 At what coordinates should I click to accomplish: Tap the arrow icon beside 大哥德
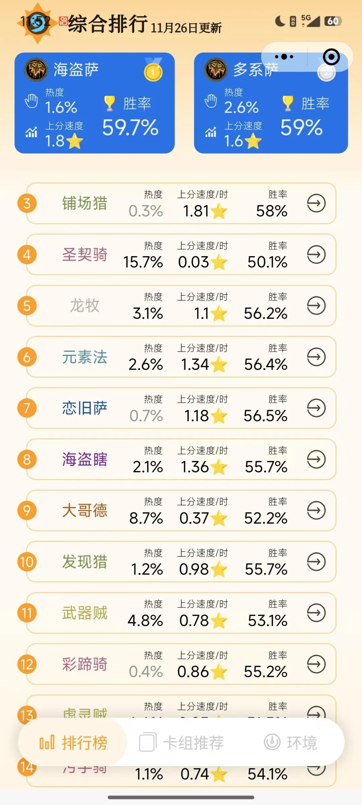(316, 510)
